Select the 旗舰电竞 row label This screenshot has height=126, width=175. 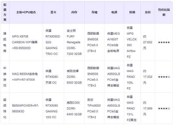pos(5,42)
